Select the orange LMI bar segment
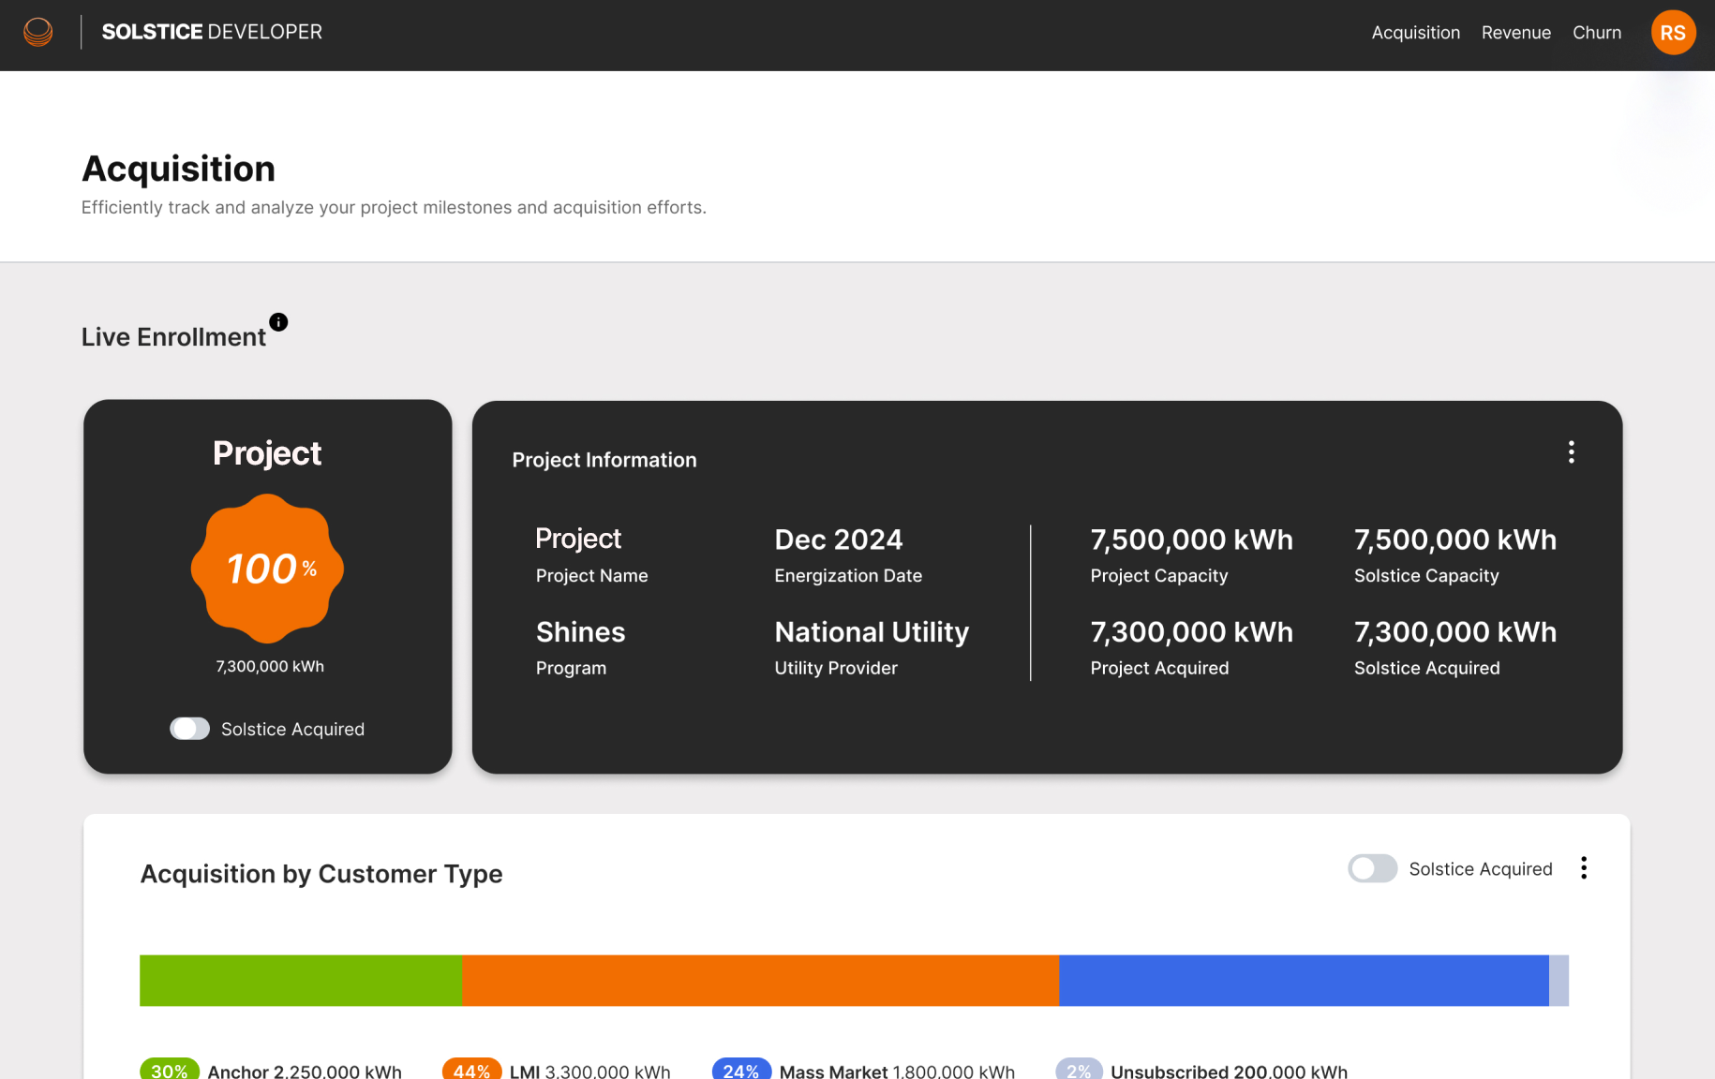1715x1079 pixels. [x=760, y=981]
